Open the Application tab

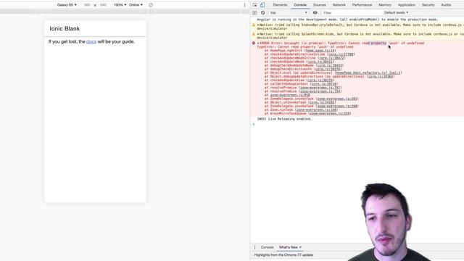click(406, 5)
